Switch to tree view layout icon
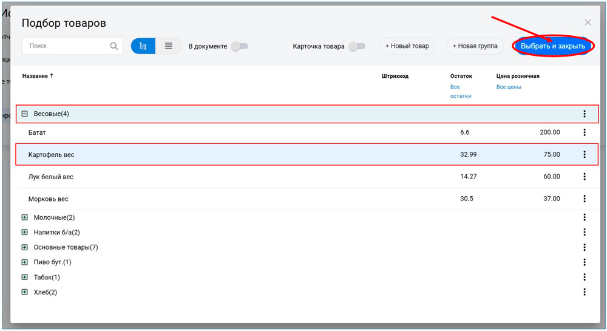 [x=143, y=46]
